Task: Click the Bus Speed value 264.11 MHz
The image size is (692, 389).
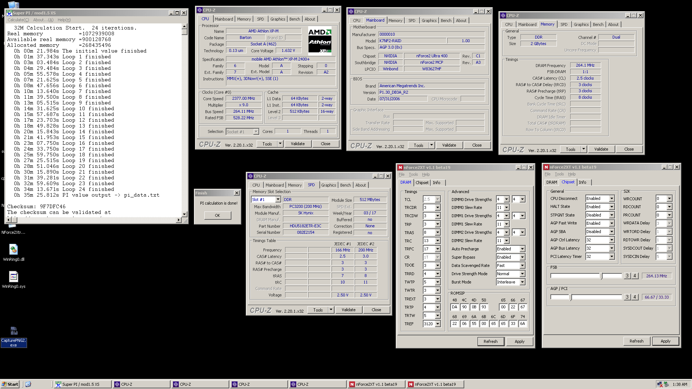Action: tap(244, 112)
